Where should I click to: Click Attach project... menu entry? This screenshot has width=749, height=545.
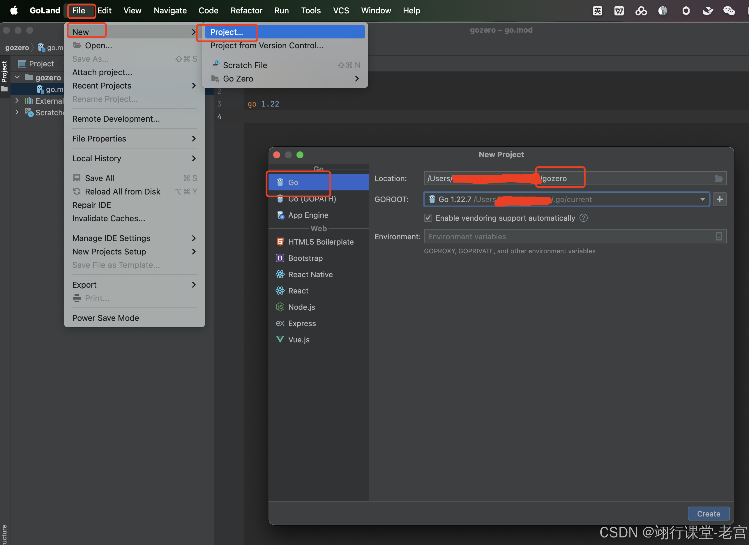point(135,72)
